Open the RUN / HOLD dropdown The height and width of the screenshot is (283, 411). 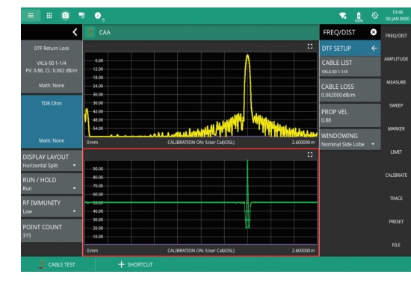click(x=52, y=184)
